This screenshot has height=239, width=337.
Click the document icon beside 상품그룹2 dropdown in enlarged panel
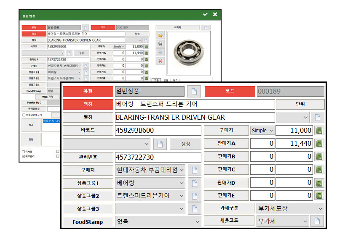[x=195, y=196]
